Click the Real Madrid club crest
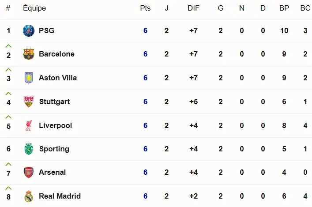 coord(29,196)
